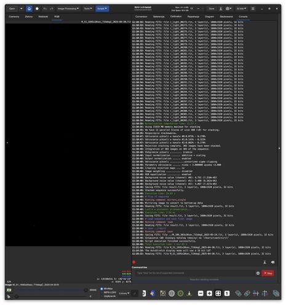Screen dimensions: 286x305
Task: Toggle the half-white icon beside negative view
Action: tap(144, 293)
